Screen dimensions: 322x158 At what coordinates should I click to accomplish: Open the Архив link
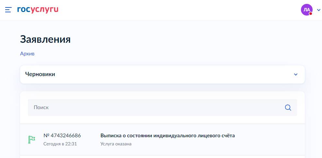pos(27,54)
